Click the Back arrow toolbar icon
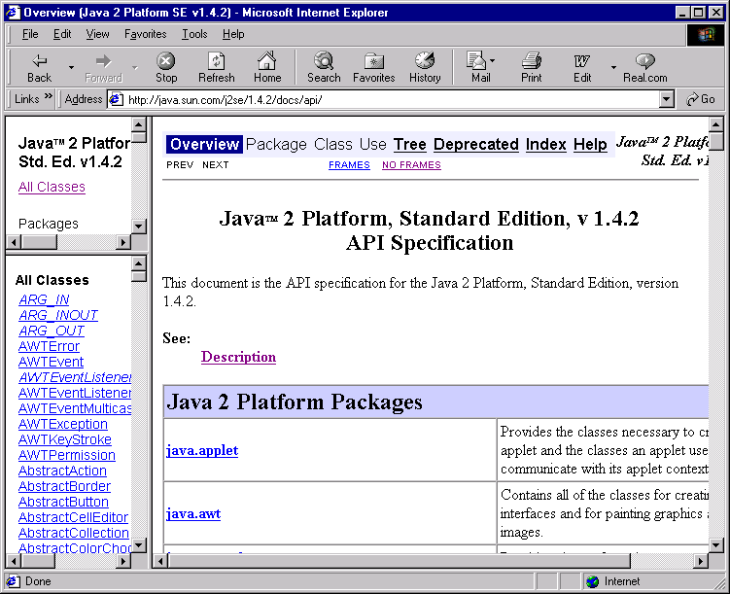This screenshot has height=594, width=730. [40, 61]
